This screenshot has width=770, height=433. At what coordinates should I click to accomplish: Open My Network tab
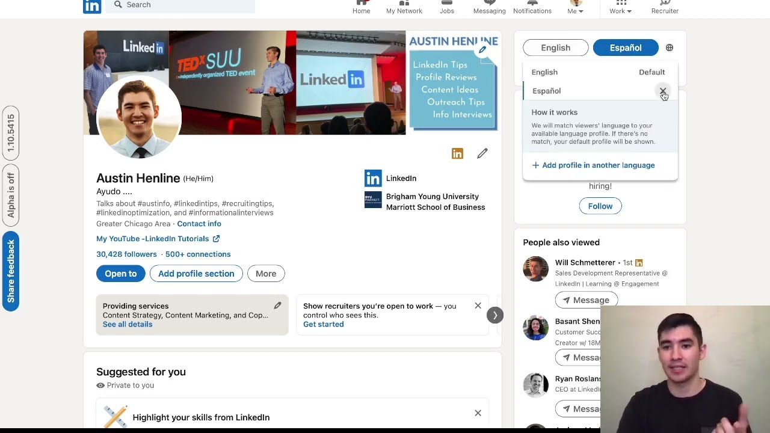(404, 7)
